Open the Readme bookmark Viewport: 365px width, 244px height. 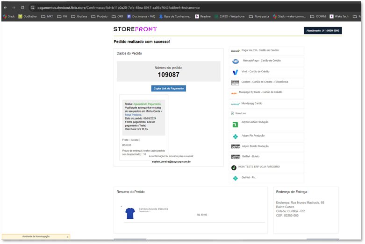(203, 16)
